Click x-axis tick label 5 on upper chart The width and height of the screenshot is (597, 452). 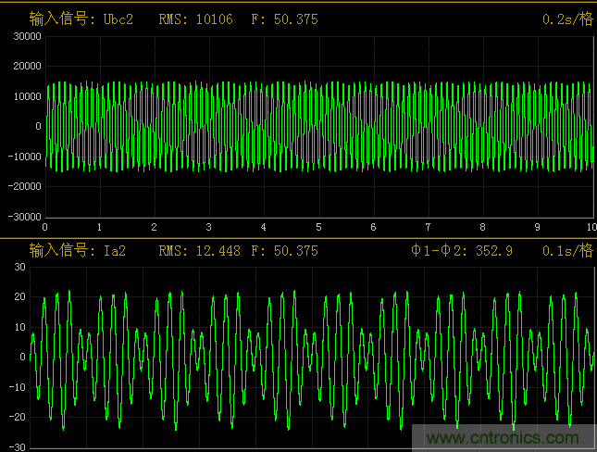pyautogui.click(x=318, y=227)
